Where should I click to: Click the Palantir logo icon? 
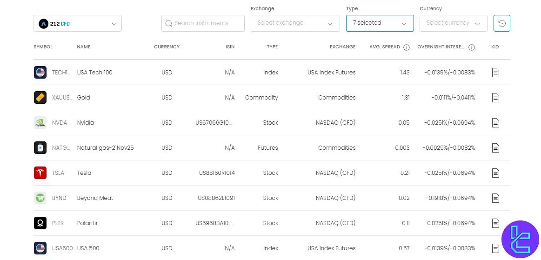(x=40, y=223)
